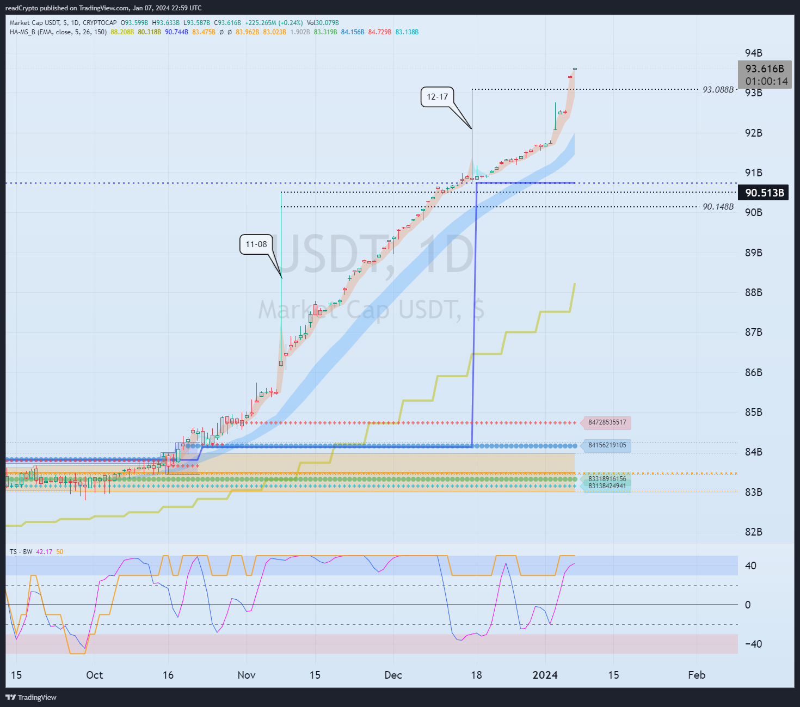This screenshot has width=800, height=707.
Task: Click the low value L93.587B in legend
Action: click(196, 23)
